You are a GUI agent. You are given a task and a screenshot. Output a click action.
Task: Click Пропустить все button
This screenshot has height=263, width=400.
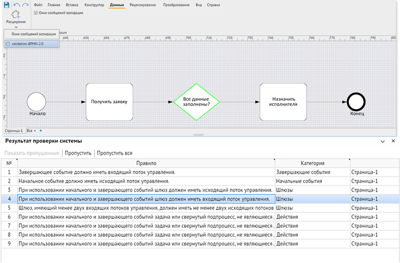(x=114, y=153)
